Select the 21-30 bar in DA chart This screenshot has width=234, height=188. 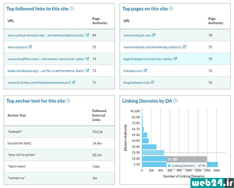coord(153,153)
